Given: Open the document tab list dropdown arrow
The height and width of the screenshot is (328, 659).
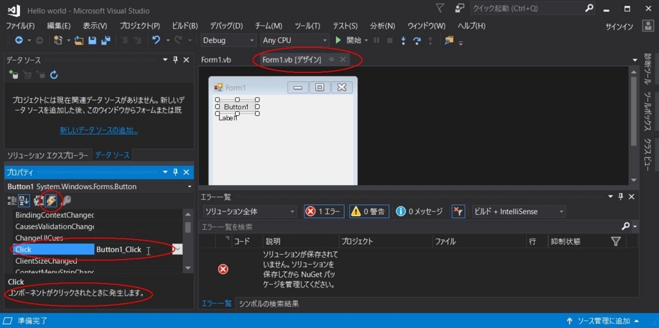Looking at the screenshot, I should pos(635,60).
